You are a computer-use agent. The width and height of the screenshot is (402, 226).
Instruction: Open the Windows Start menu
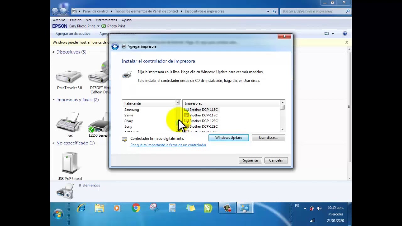tap(58, 214)
